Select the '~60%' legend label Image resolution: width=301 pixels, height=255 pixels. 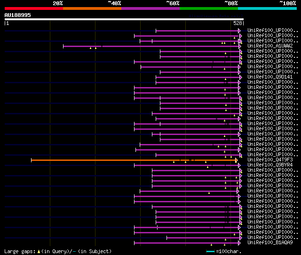173,3
